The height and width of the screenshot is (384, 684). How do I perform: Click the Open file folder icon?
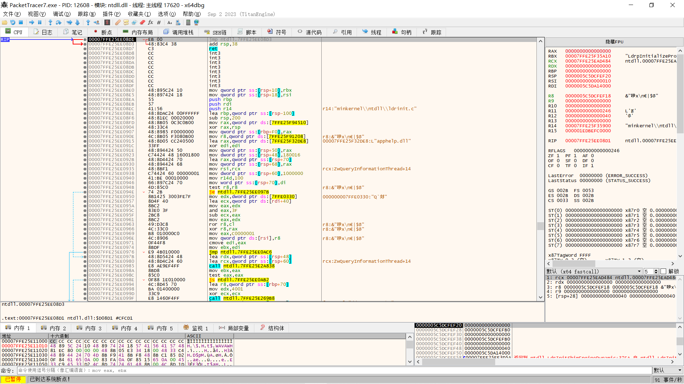pos(5,22)
